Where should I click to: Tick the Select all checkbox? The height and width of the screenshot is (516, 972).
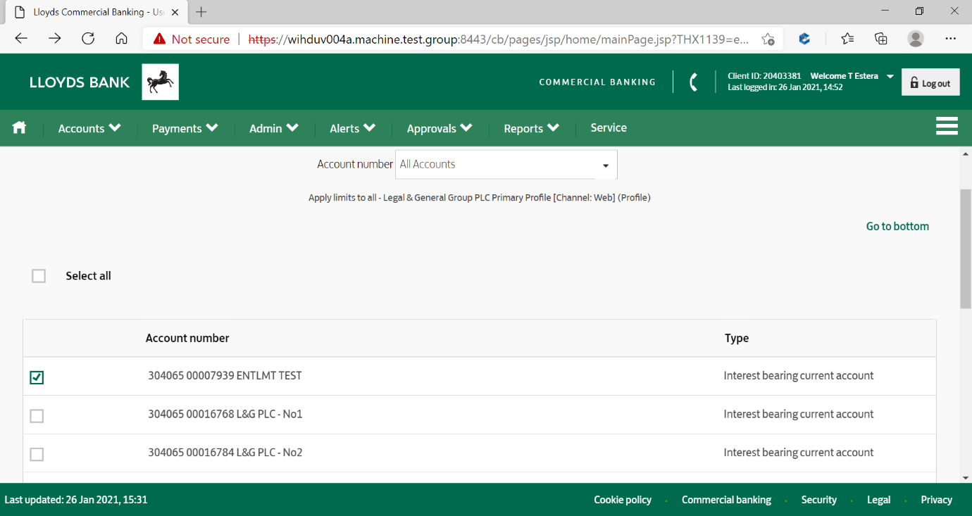[x=39, y=276]
